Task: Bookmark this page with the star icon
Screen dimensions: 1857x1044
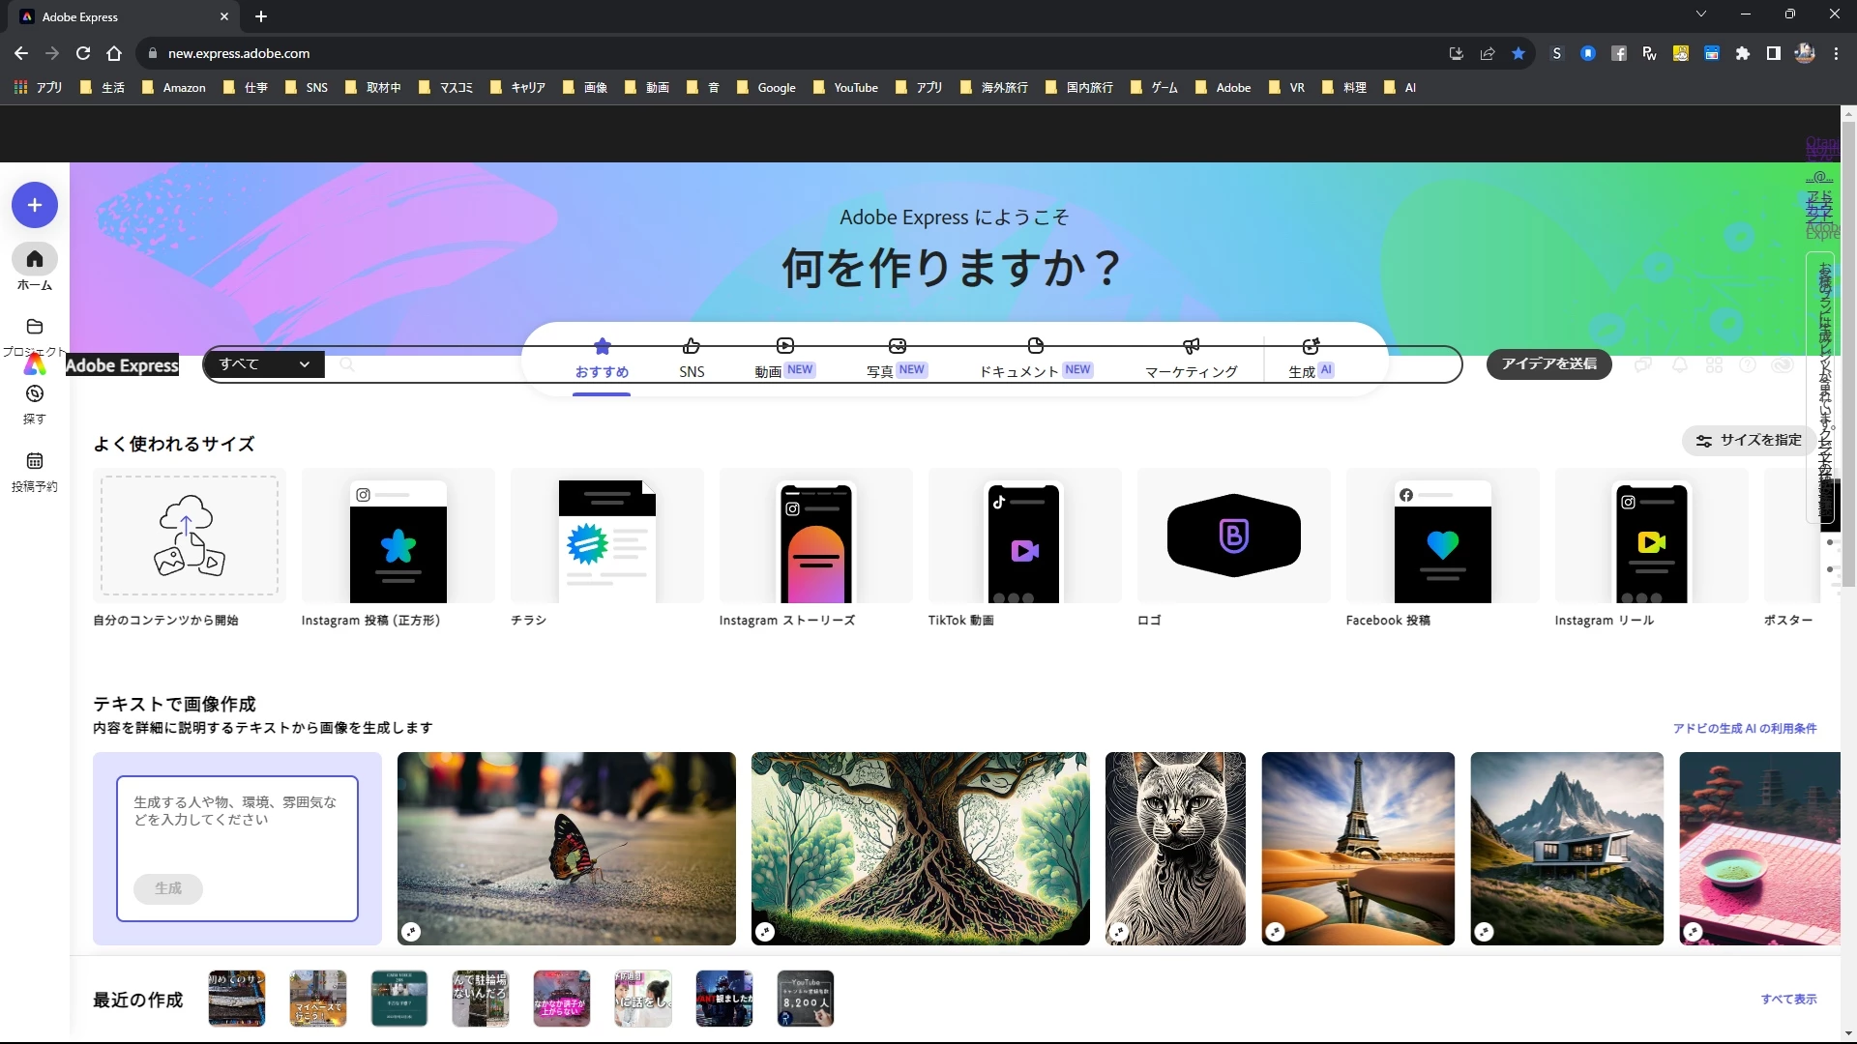Action: tap(1518, 54)
